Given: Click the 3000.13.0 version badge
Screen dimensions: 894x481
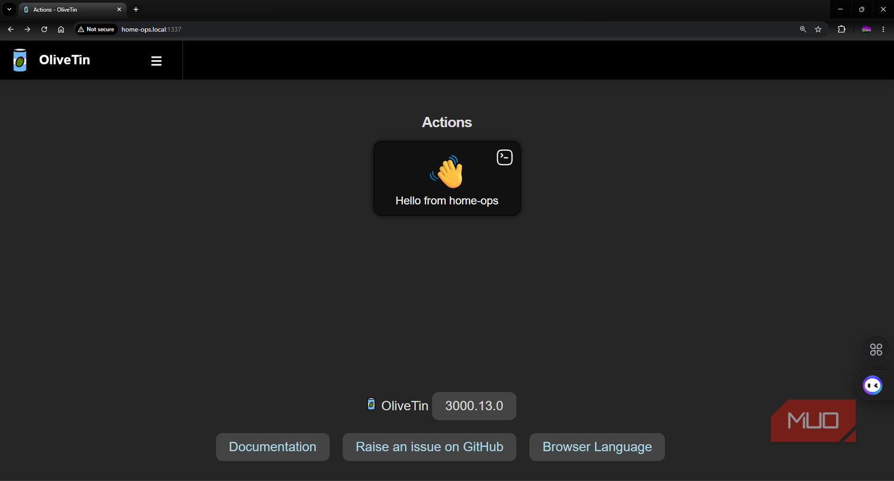Looking at the screenshot, I should coord(474,406).
